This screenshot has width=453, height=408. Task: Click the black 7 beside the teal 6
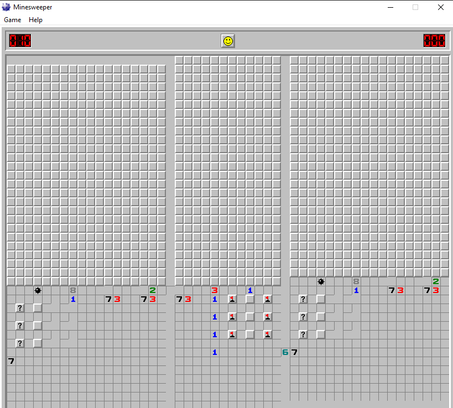[294, 352]
